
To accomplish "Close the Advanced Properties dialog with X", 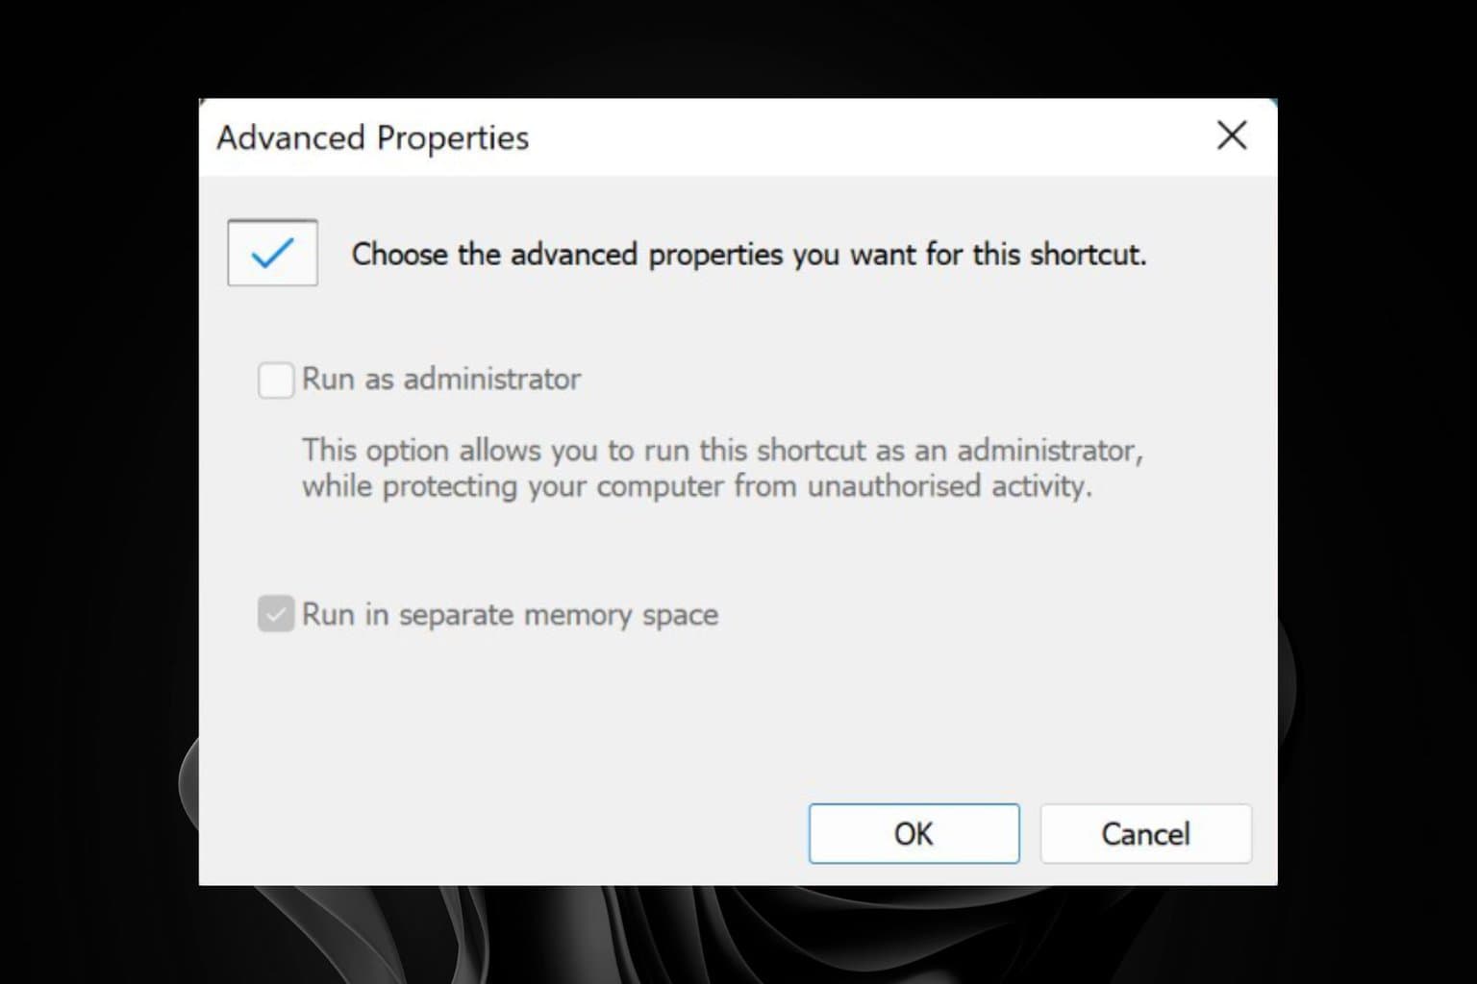I will point(1232,135).
